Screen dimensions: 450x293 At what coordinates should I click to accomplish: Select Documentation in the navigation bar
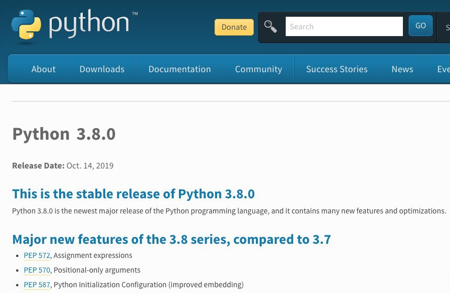click(179, 69)
